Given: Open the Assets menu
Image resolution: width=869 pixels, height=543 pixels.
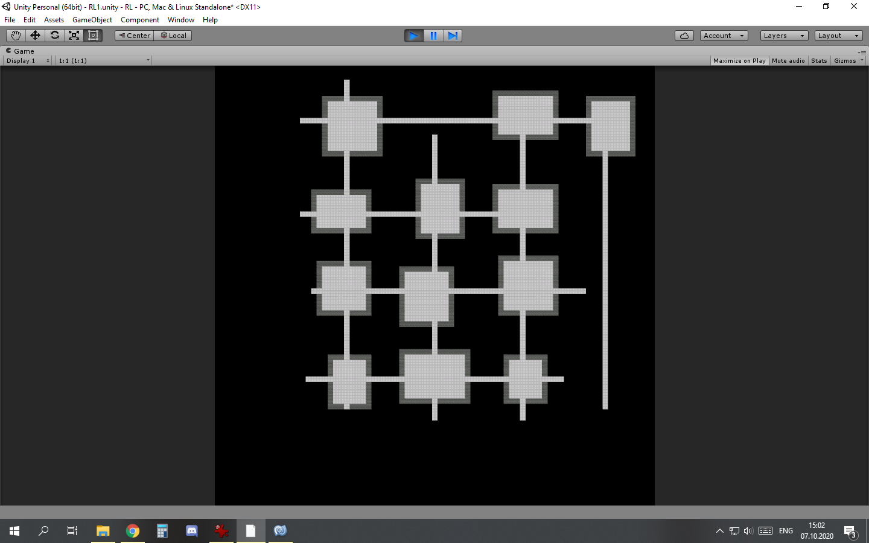Looking at the screenshot, I should (54, 20).
